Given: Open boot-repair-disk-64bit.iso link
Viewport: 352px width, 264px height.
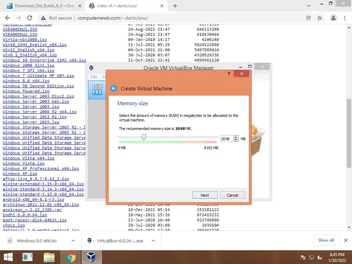Looking at the screenshot, I should point(35,220).
